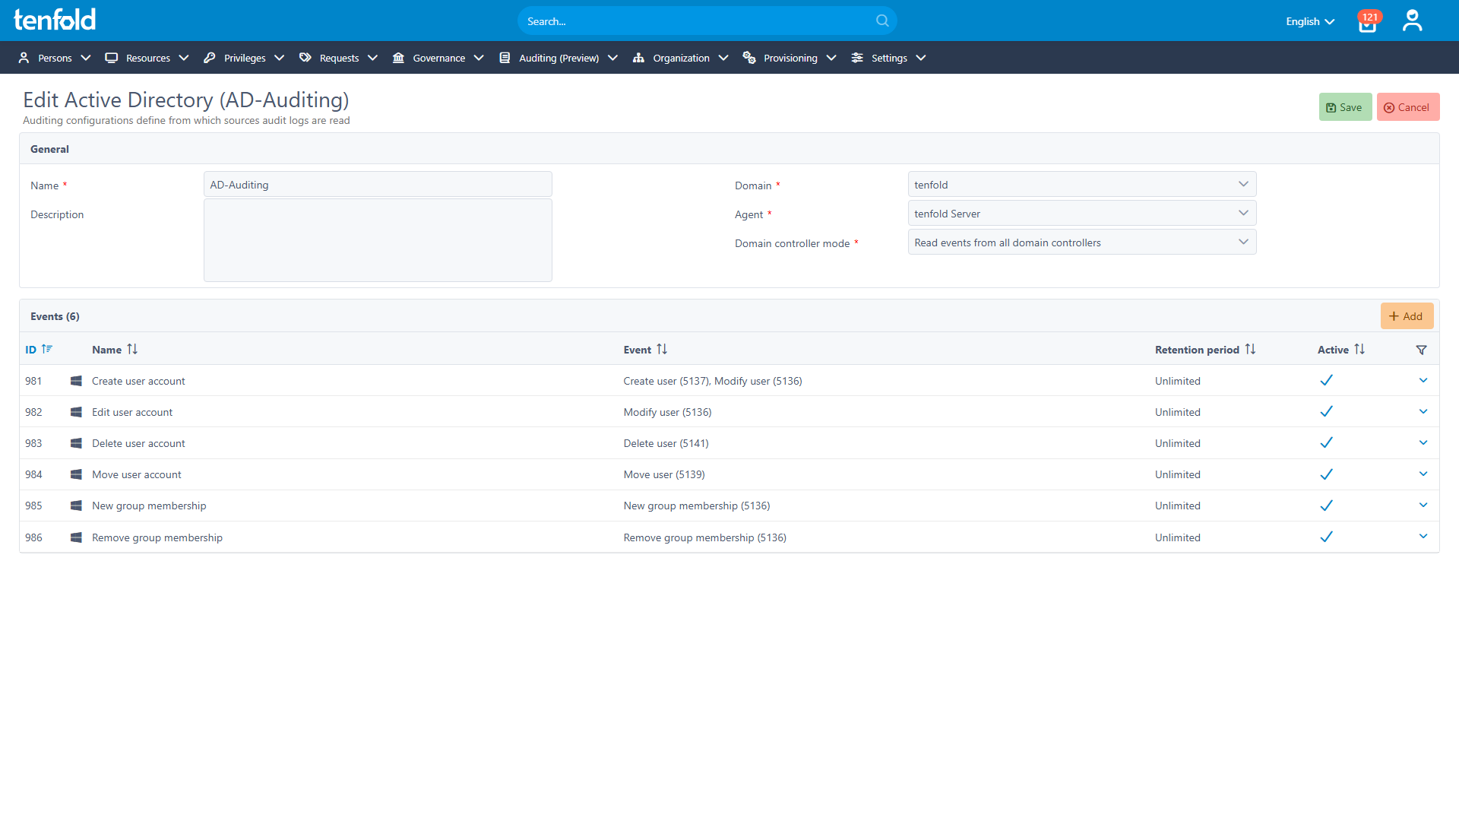Toggle Active for Remove group membership

[1326, 536]
